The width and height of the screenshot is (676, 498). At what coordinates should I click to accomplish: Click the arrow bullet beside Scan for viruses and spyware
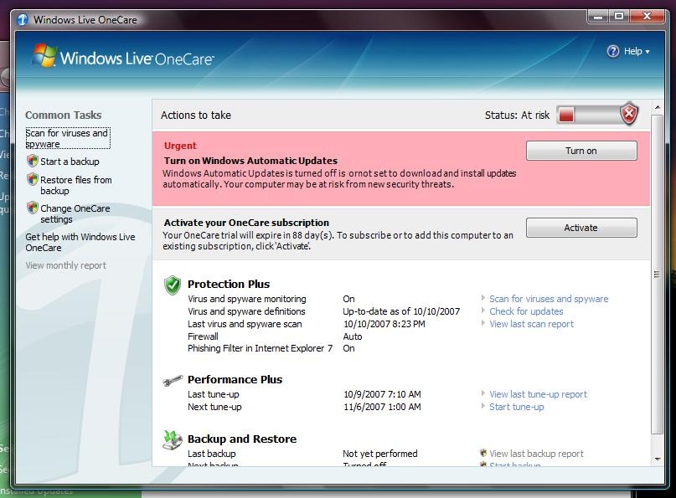tap(482, 298)
